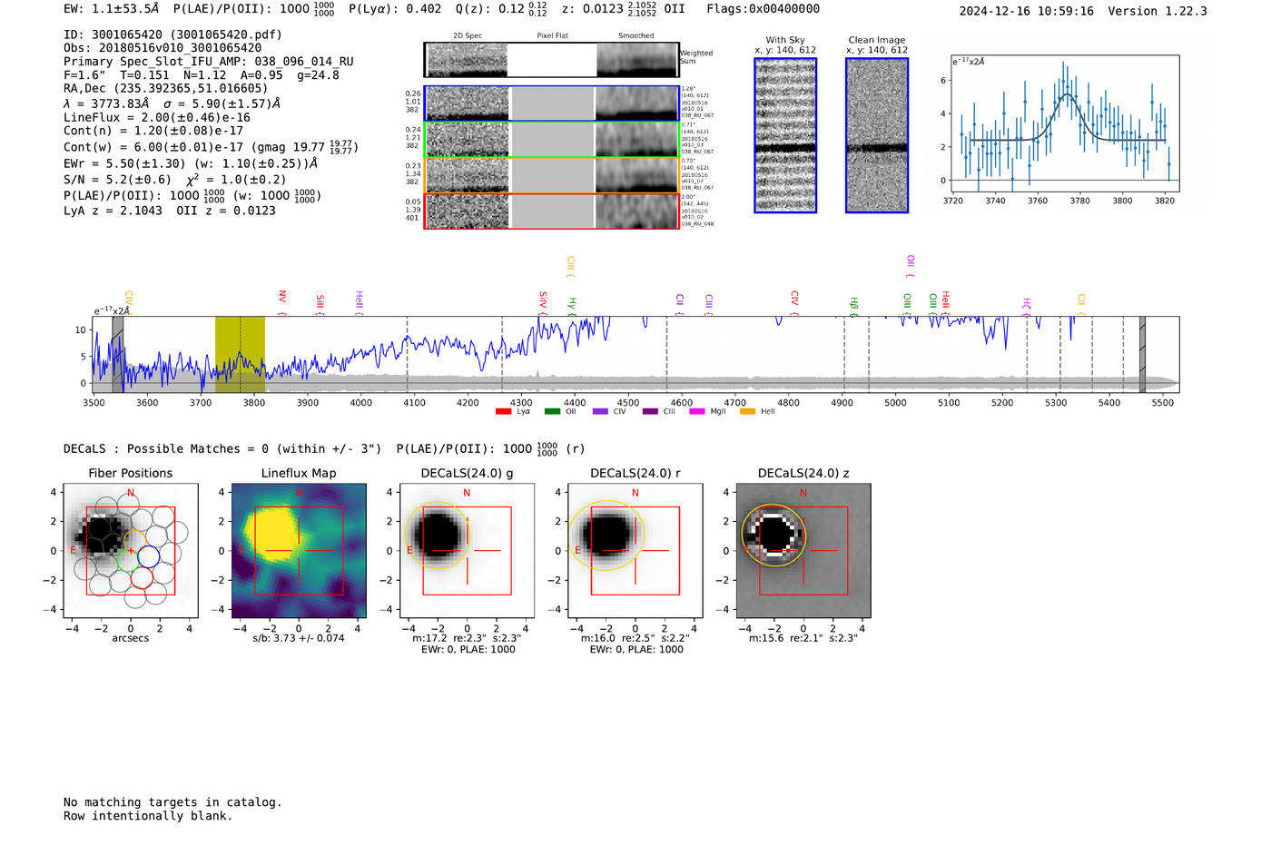This screenshot has width=1271, height=865.
Task: Click the CIV legend color swatch
Action: (x=600, y=412)
